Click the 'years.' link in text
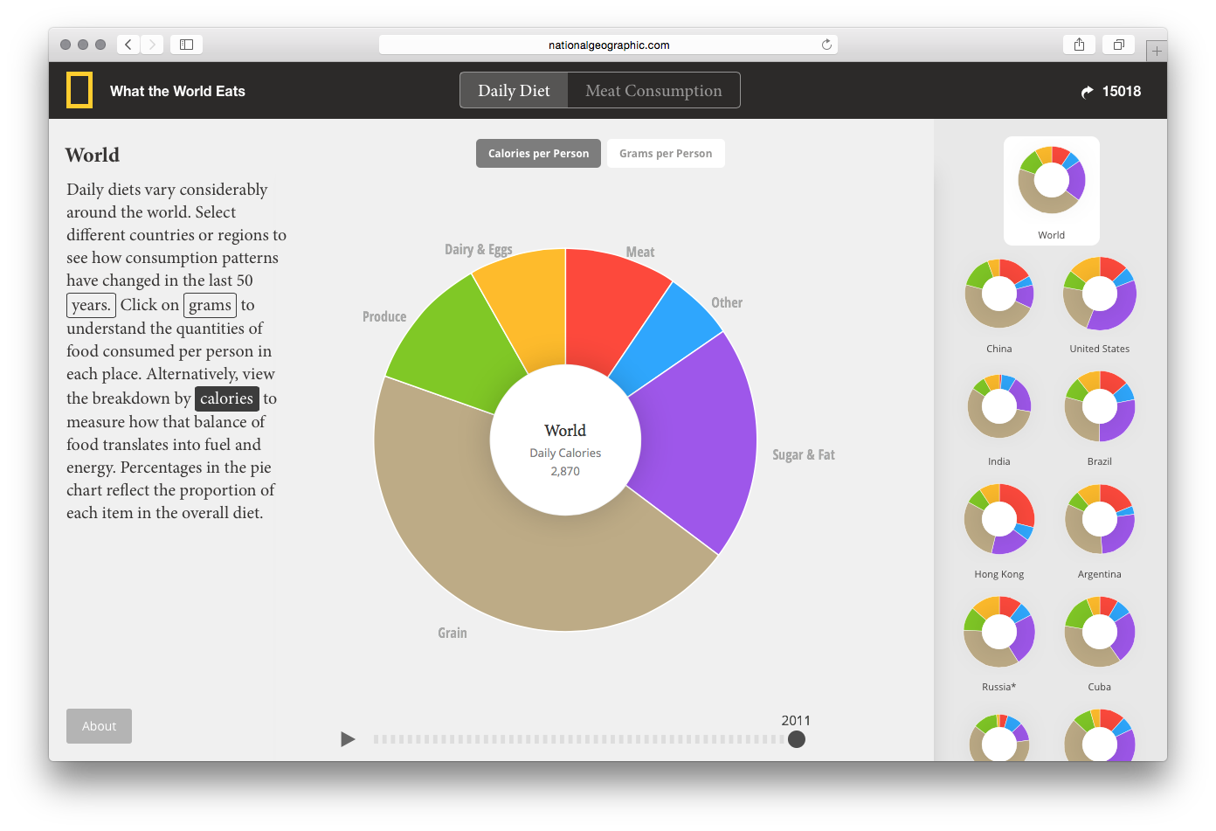The width and height of the screenshot is (1216, 831). coord(91,305)
